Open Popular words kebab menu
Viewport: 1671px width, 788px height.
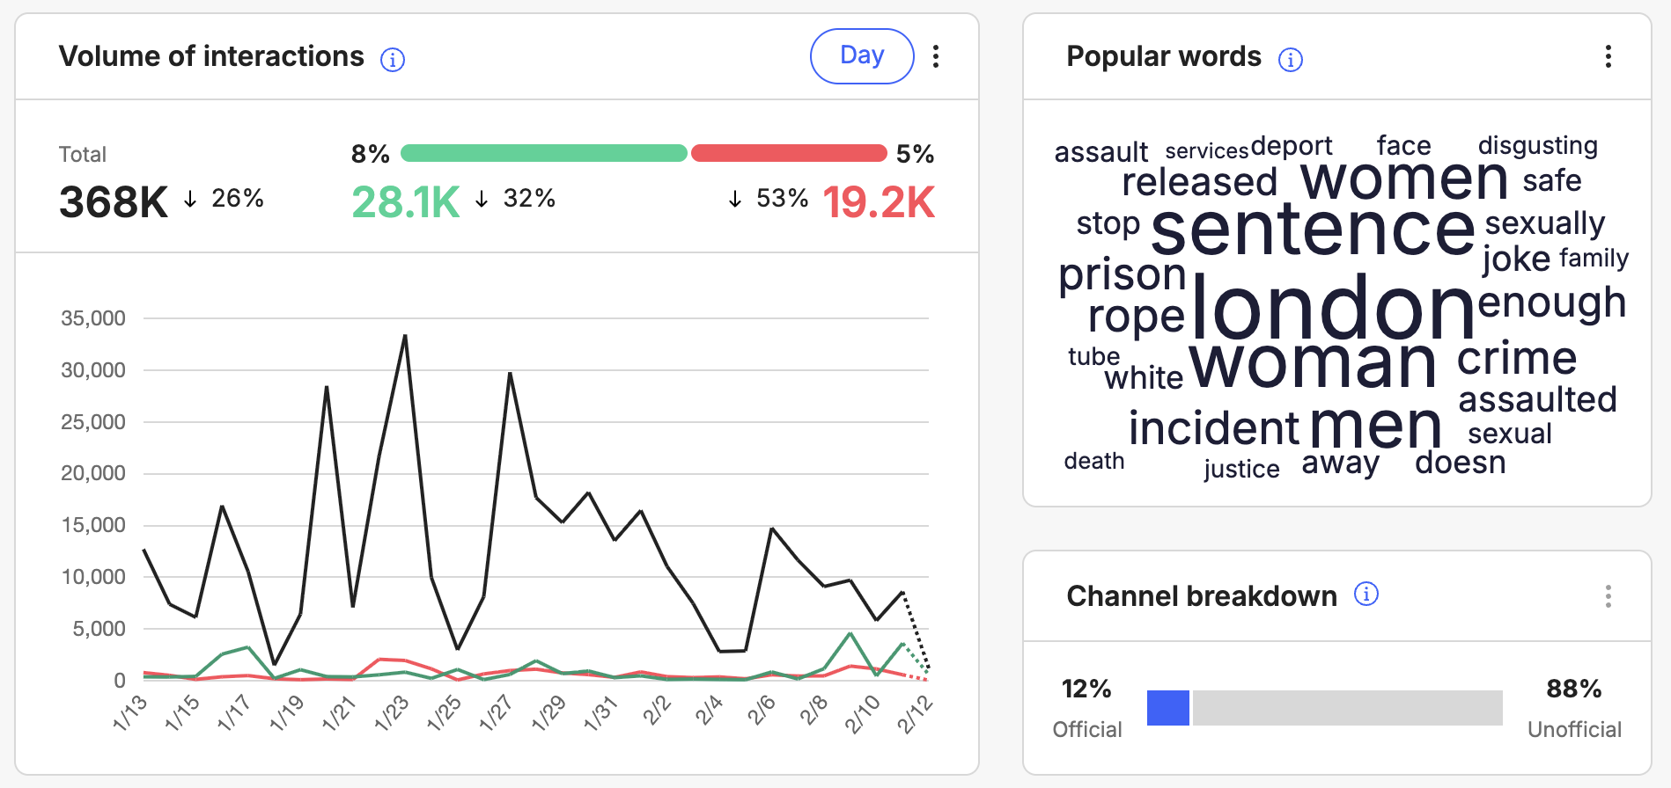pyautogui.click(x=1608, y=57)
